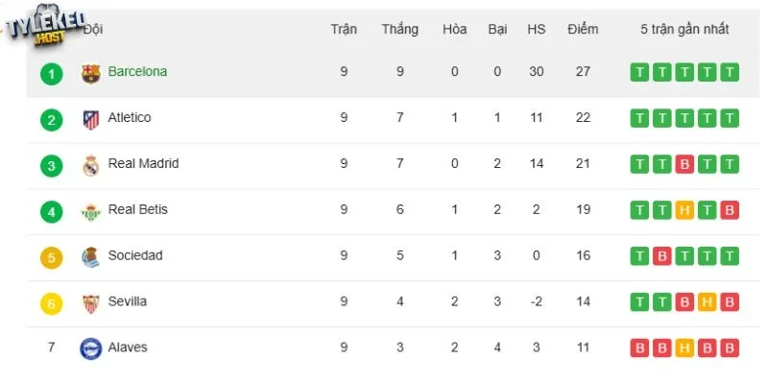The width and height of the screenshot is (768, 384).
Task: Sort by the Thắng column header
Action: 400,30
